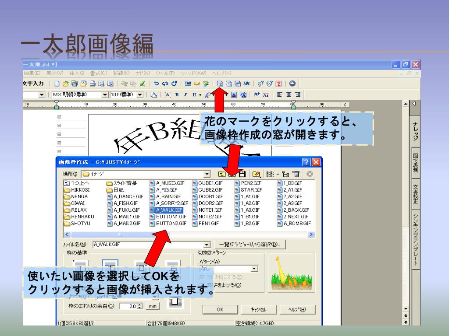This screenshot has width=449, height=336.
Task: Open the 挿入(I) menu
Action: point(76,73)
